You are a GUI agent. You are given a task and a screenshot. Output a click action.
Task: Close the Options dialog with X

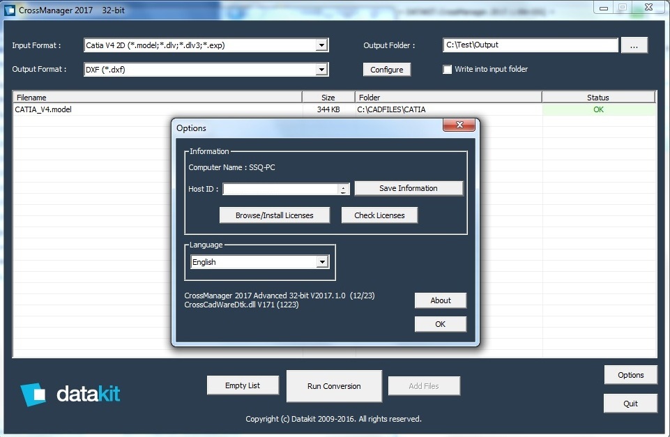459,124
